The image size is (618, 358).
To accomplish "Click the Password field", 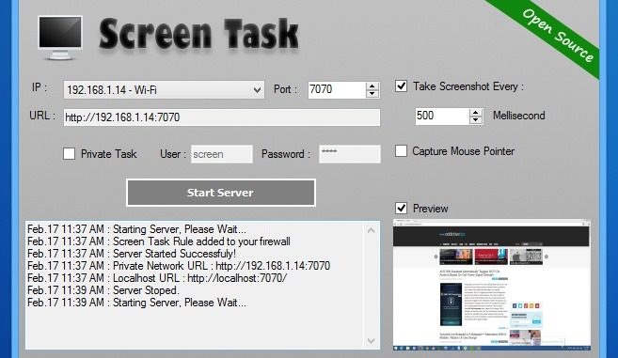I will pos(350,154).
